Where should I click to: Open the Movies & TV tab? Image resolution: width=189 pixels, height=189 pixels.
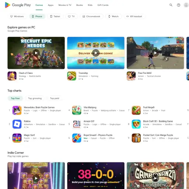pyautogui.click(x=65, y=5)
